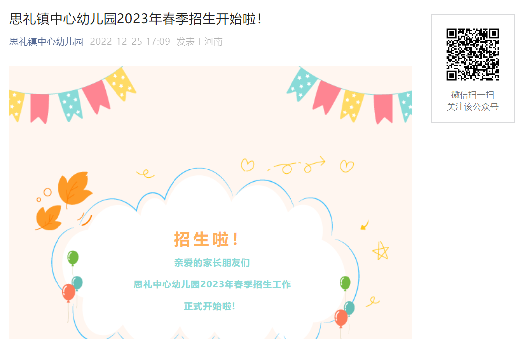This screenshot has width=523, height=339.
Task: Click the 招生啦! orange headline in banner
Action: 206,239
